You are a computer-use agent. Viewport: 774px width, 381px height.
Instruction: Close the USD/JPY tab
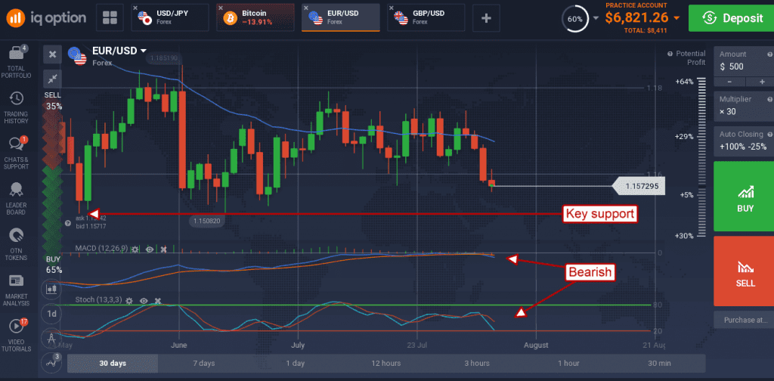pyautogui.click(x=137, y=8)
